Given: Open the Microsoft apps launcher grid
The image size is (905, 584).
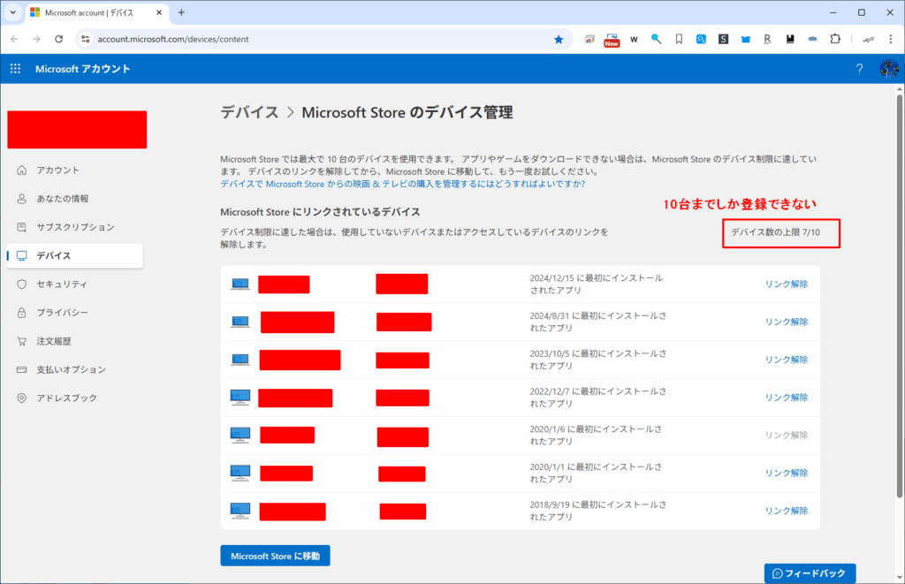Looking at the screenshot, I should (x=15, y=69).
